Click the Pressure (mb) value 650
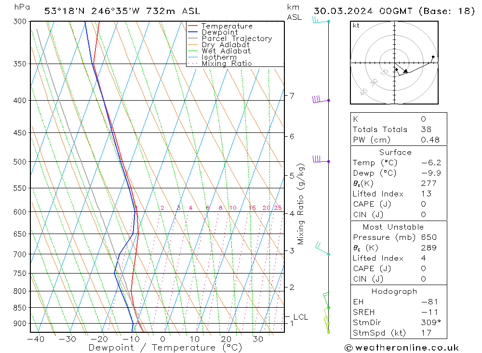Viewport: 482px width, 353px height. 429,237
